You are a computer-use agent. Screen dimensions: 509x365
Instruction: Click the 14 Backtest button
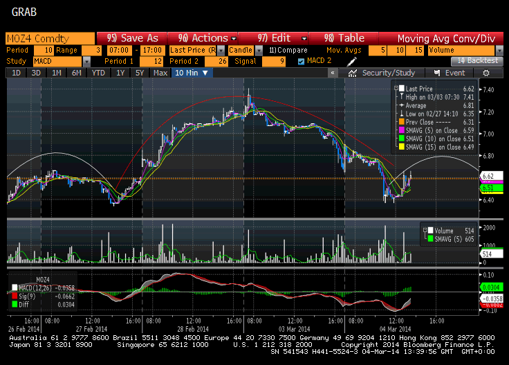pyautogui.click(x=477, y=61)
